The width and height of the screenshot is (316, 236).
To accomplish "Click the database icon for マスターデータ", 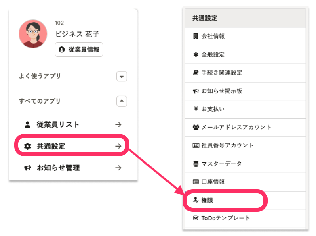I will click(x=196, y=164).
